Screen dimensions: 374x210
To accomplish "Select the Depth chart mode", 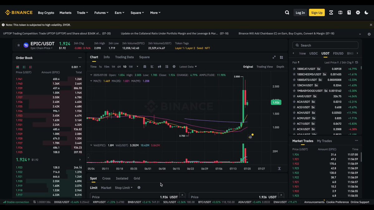I will click(x=280, y=67).
